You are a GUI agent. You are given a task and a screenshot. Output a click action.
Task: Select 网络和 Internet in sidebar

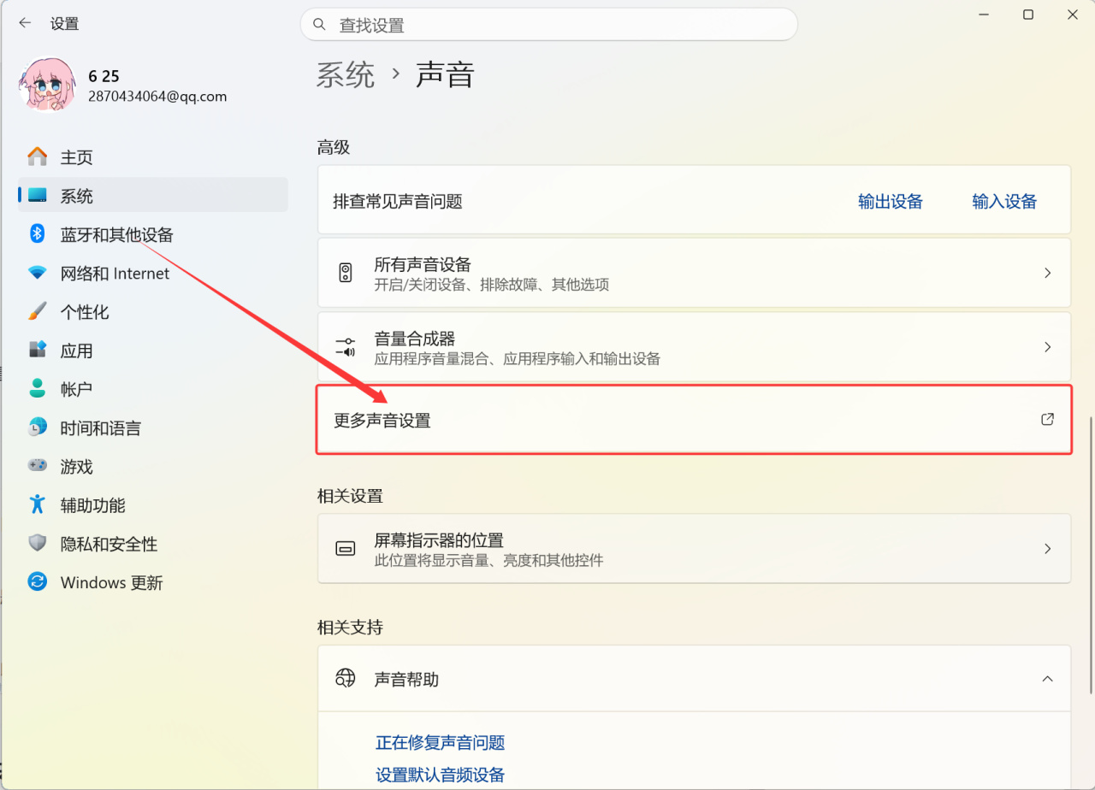pos(115,274)
